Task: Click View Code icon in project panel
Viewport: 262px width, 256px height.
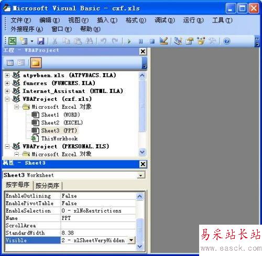Action: click(x=10, y=63)
